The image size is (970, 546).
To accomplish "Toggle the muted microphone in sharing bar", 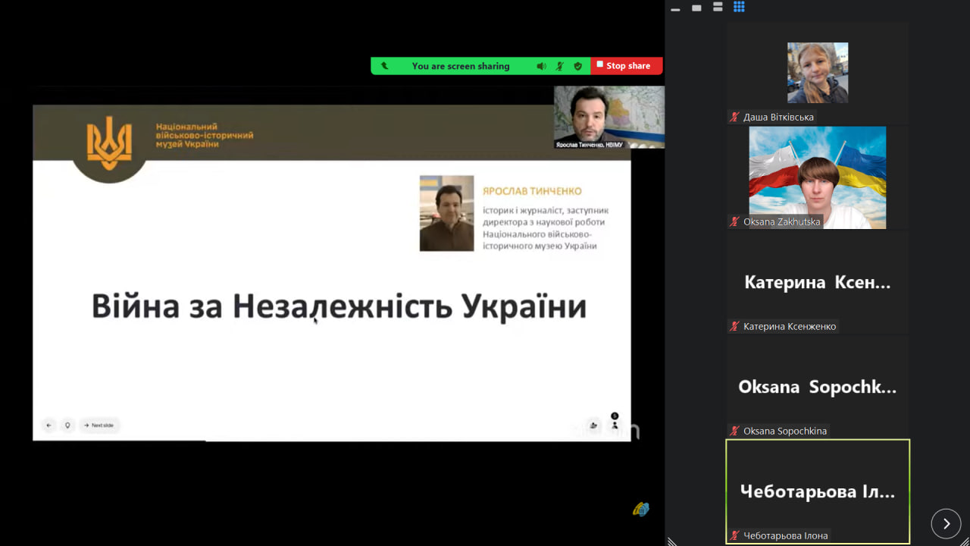I will [x=560, y=66].
